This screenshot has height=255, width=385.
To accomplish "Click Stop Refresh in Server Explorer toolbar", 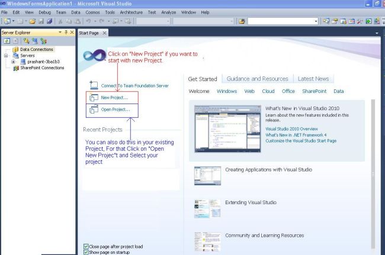I will 16,41.
